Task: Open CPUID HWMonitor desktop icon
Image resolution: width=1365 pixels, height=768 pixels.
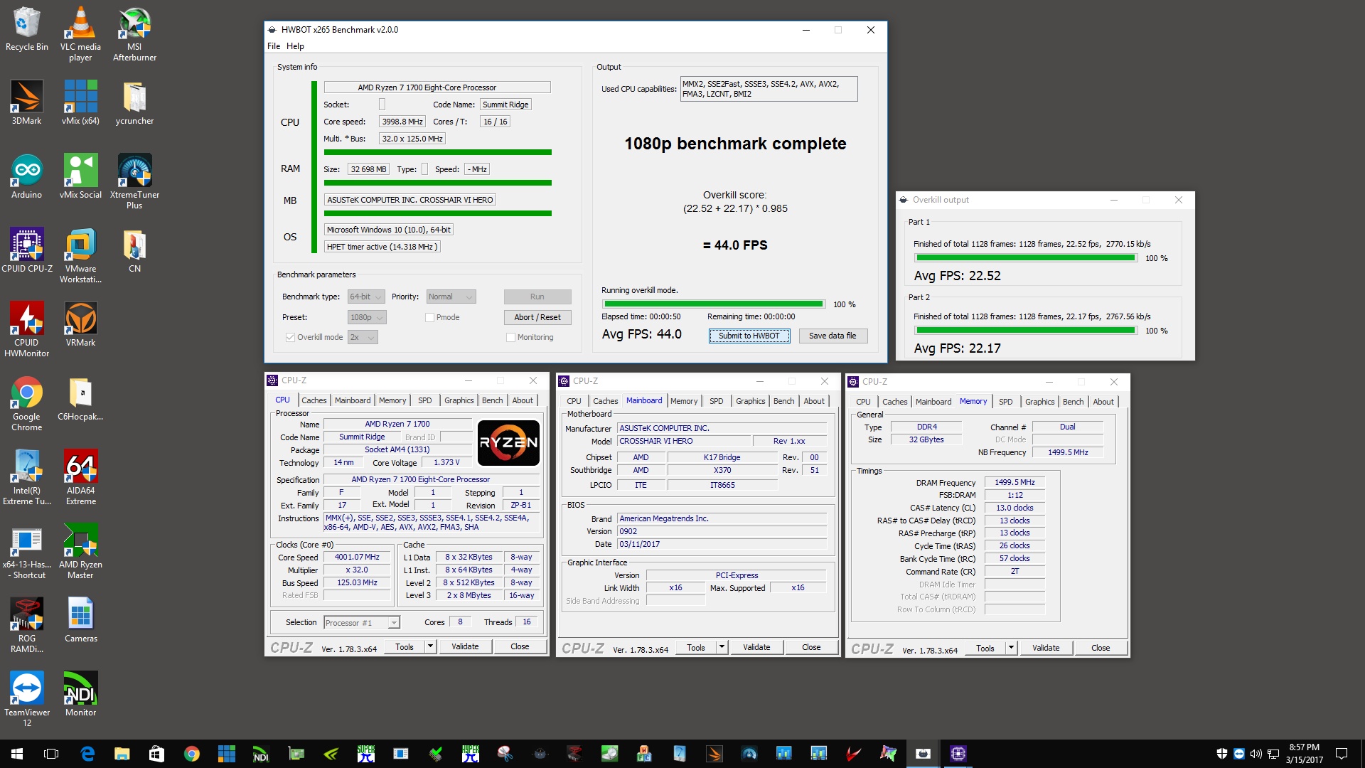Action: 26,329
